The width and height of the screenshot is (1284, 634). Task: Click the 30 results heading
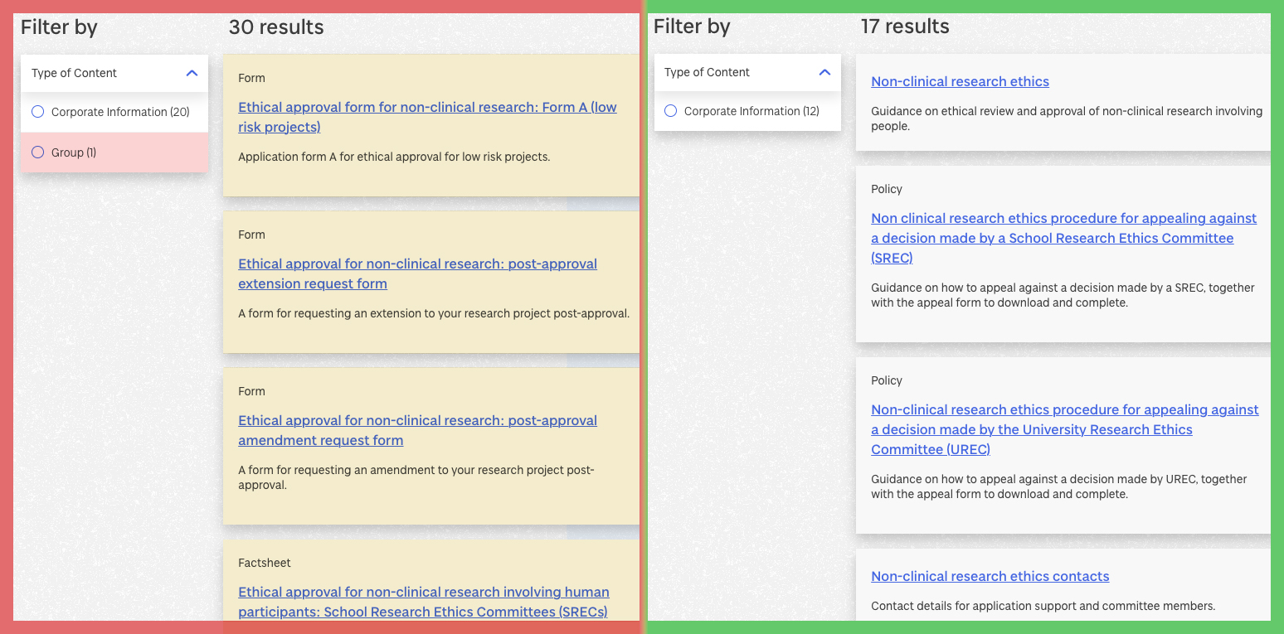coord(276,27)
